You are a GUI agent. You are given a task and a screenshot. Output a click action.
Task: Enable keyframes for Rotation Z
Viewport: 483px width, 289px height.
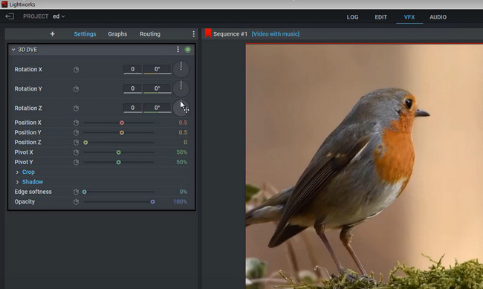[x=76, y=108]
